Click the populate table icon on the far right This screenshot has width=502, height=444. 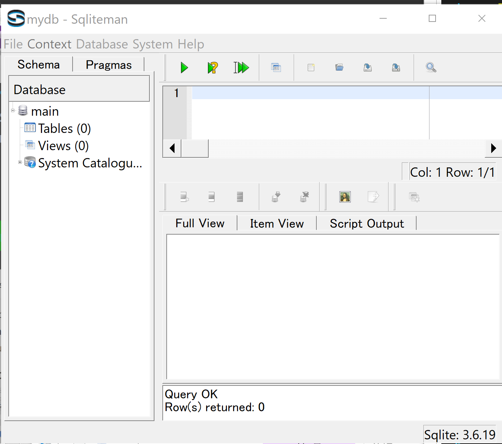point(414,197)
